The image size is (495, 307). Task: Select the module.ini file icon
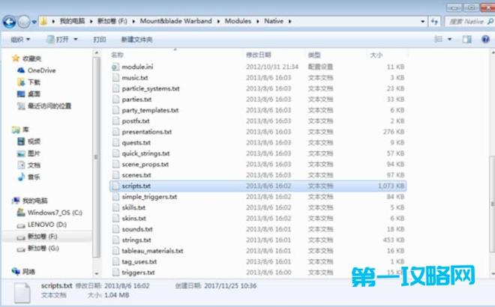(x=115, y=67)
